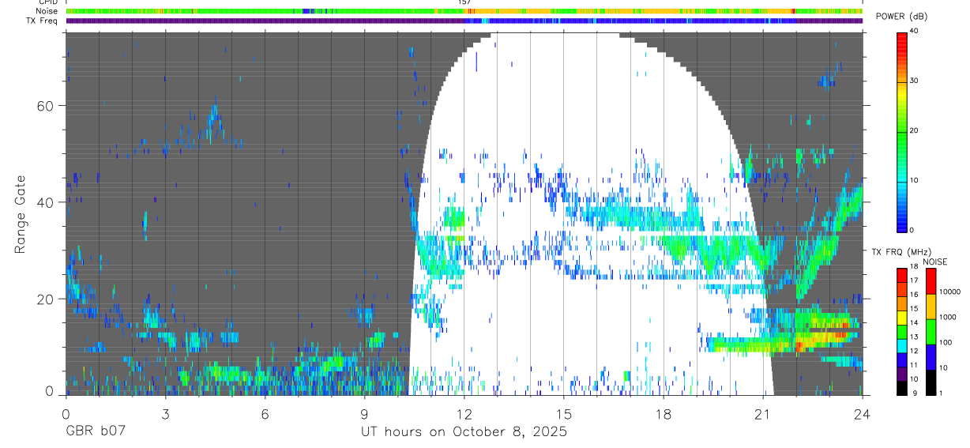This screenshot has width=970, height=448.
Task: Click the TX FRQ frequency color scale bar
Action: tap(902, 332)
